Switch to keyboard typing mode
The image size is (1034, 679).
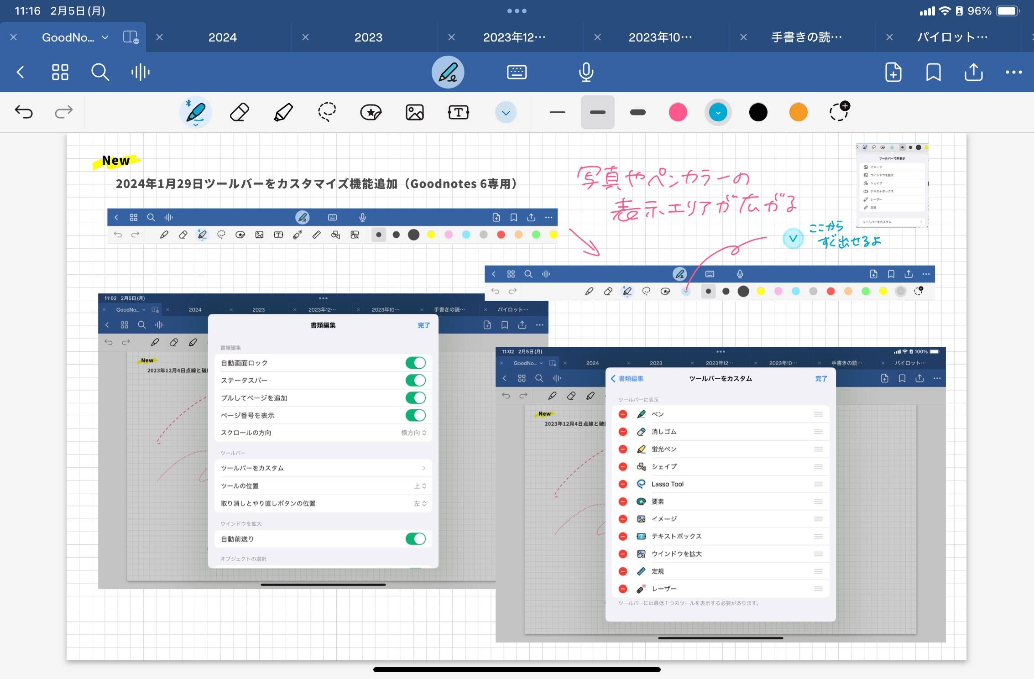coord(517,72)
